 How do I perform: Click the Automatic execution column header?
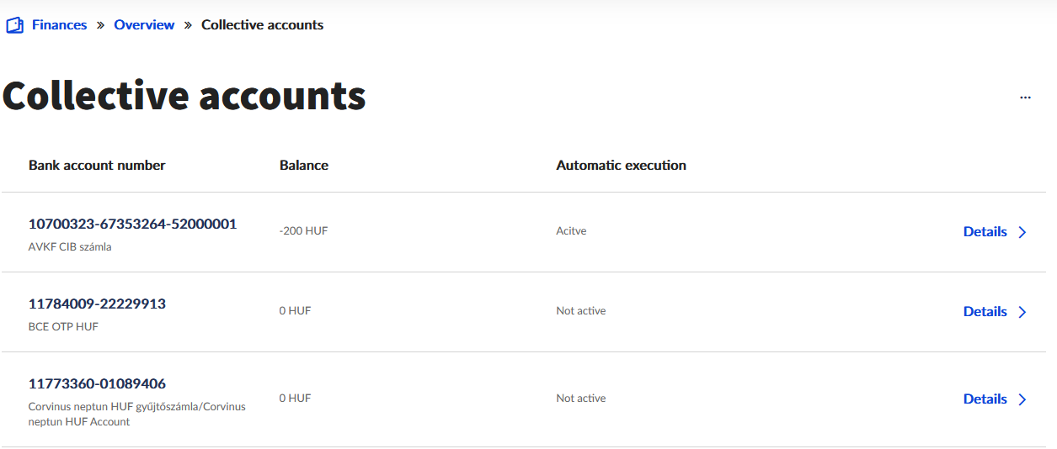pyautogui.click(x=621, y=166)
